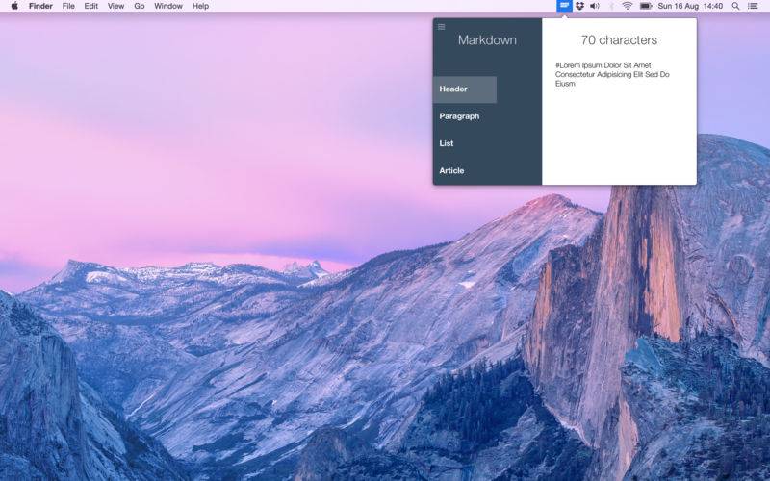Click the volume speaker icon

[595, 6]
